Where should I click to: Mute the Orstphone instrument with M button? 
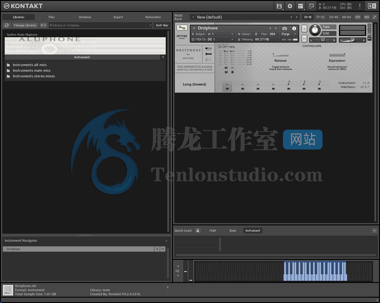point(304,39)
